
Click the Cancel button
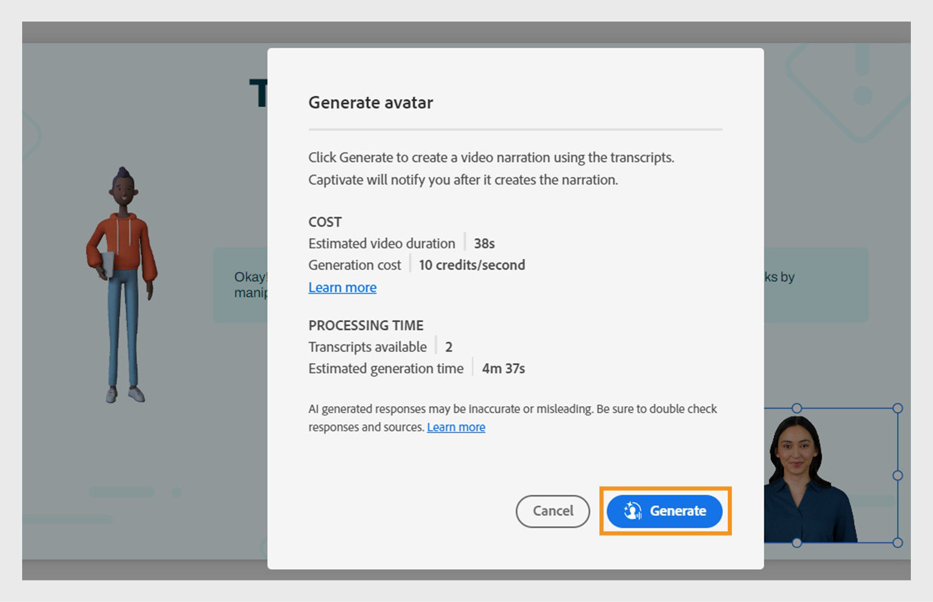click(x=552, y=511)
